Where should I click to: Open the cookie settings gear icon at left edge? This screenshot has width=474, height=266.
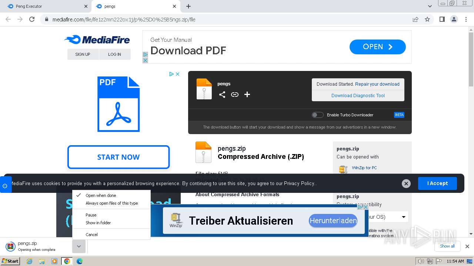click(5, 186)
